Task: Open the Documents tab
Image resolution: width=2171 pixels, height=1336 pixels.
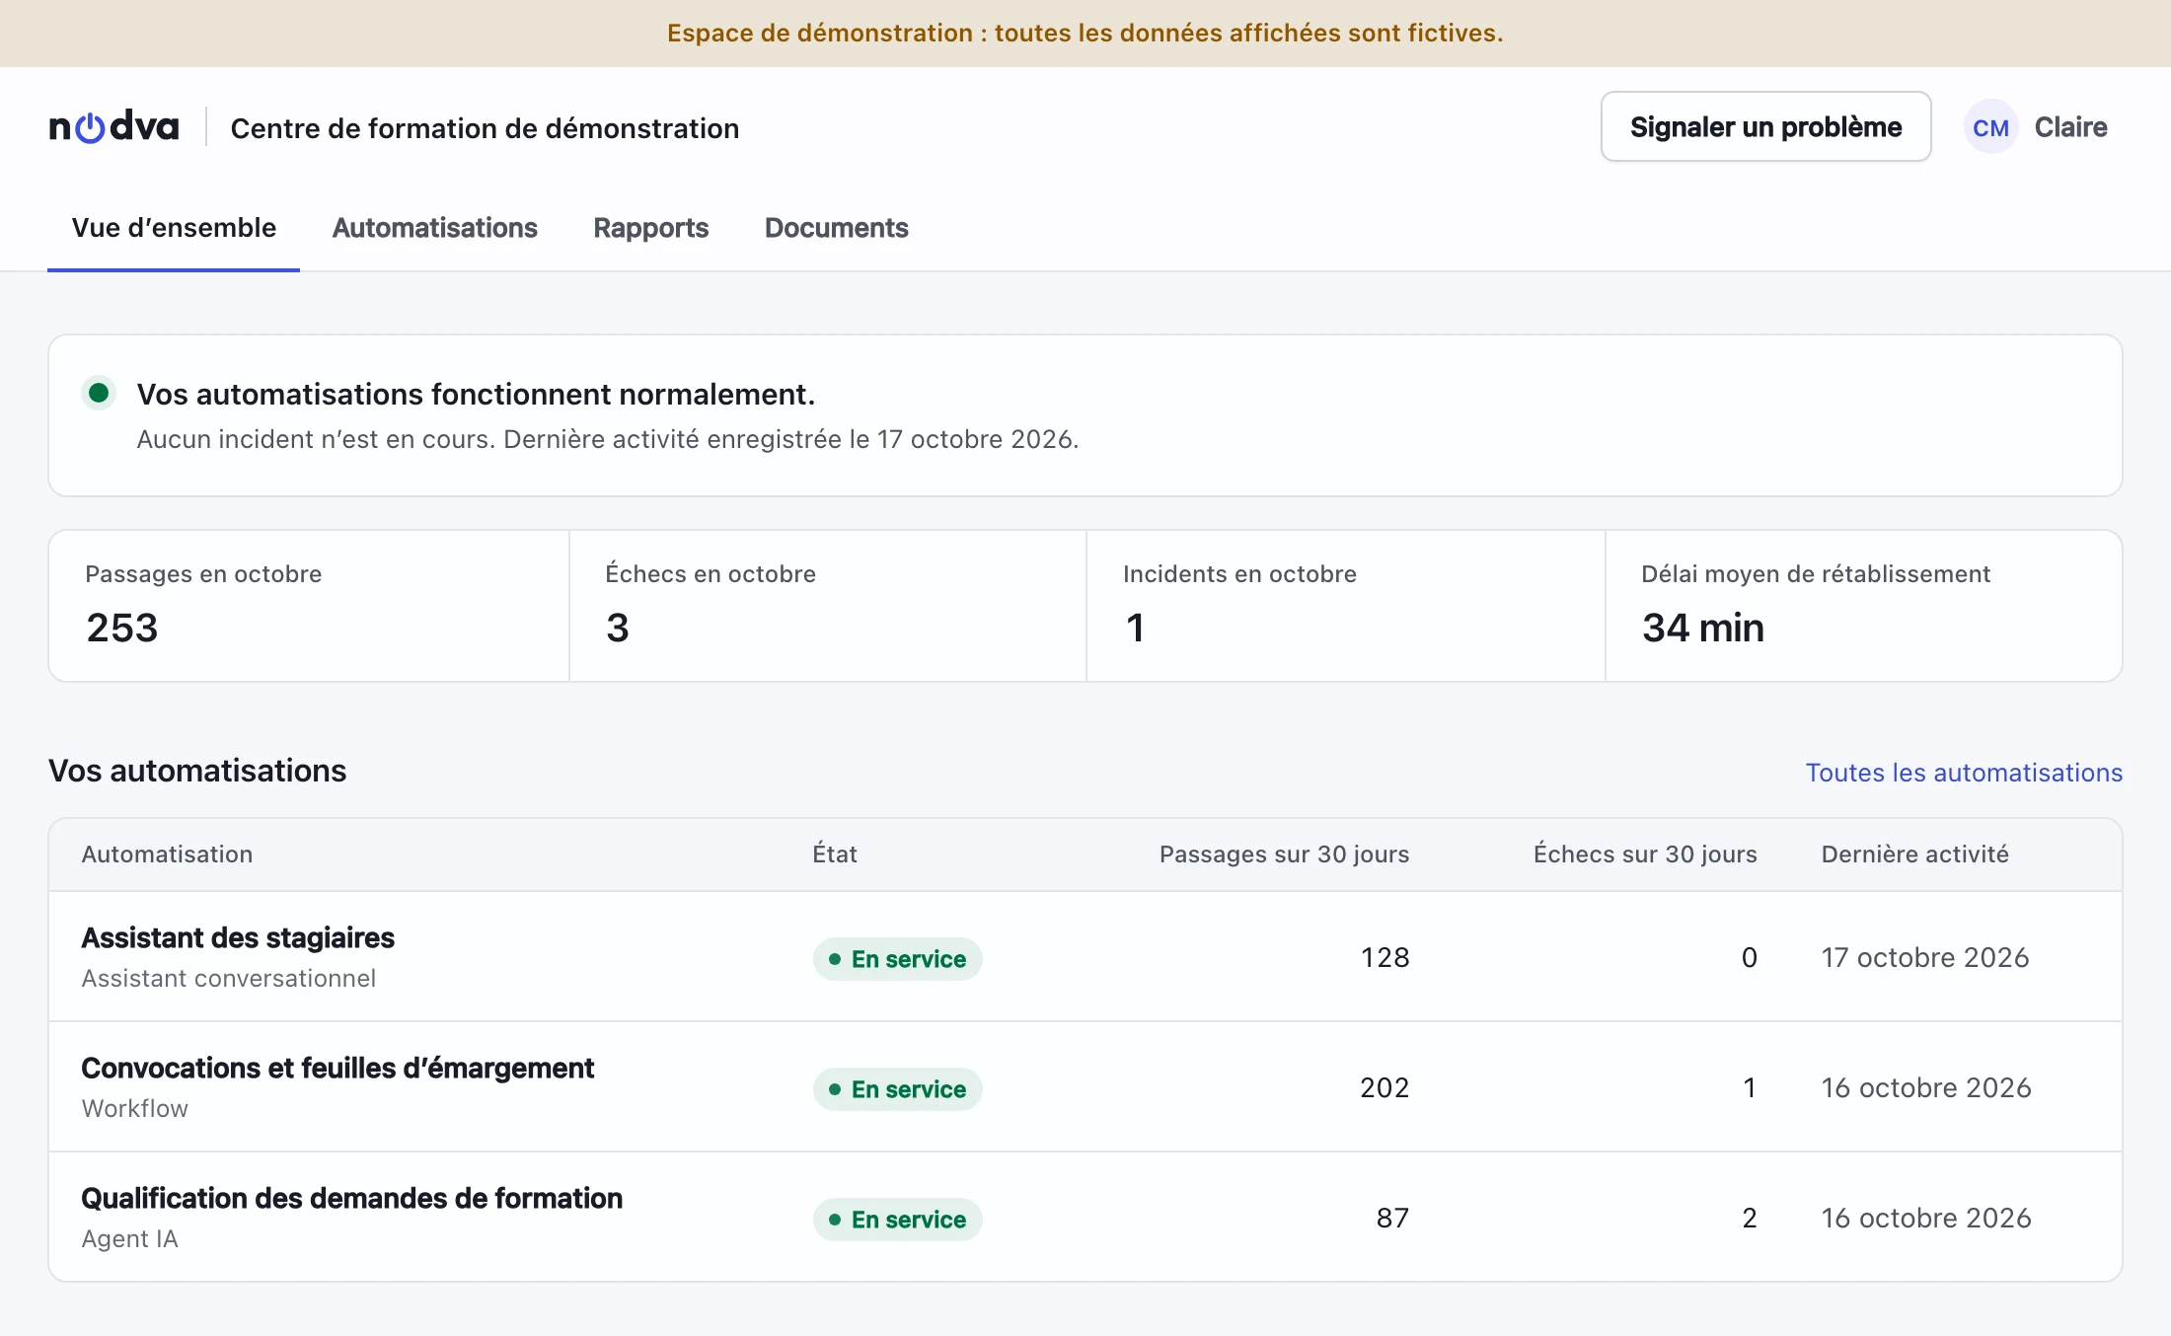Action: point(836,228)
